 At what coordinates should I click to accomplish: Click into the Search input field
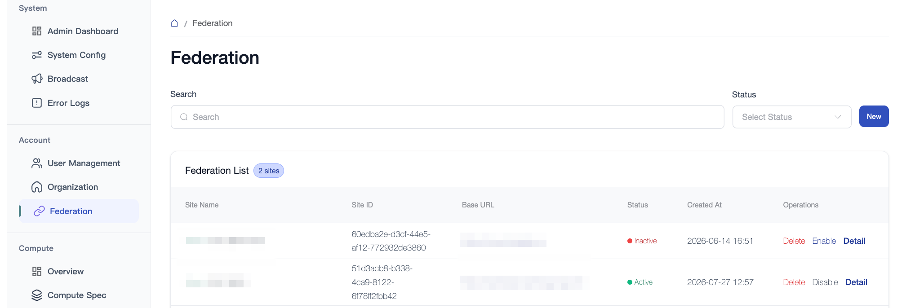pyautogui.click(x=447, y=117)
